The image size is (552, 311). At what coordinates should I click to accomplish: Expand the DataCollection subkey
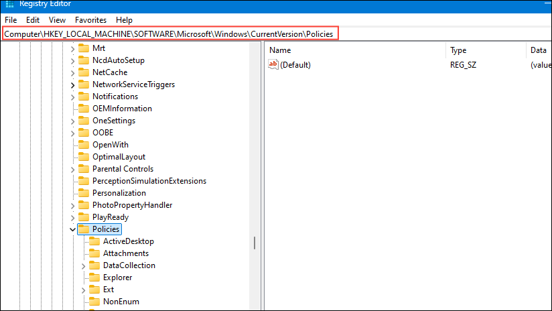(84, 266)
